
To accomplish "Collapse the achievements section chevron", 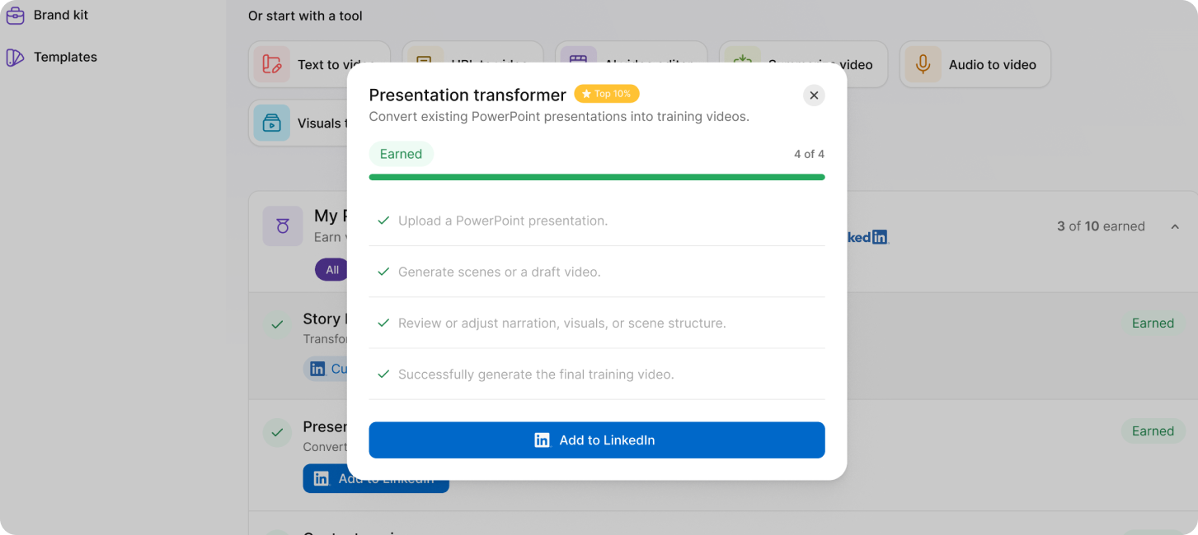I will 1175,226.
